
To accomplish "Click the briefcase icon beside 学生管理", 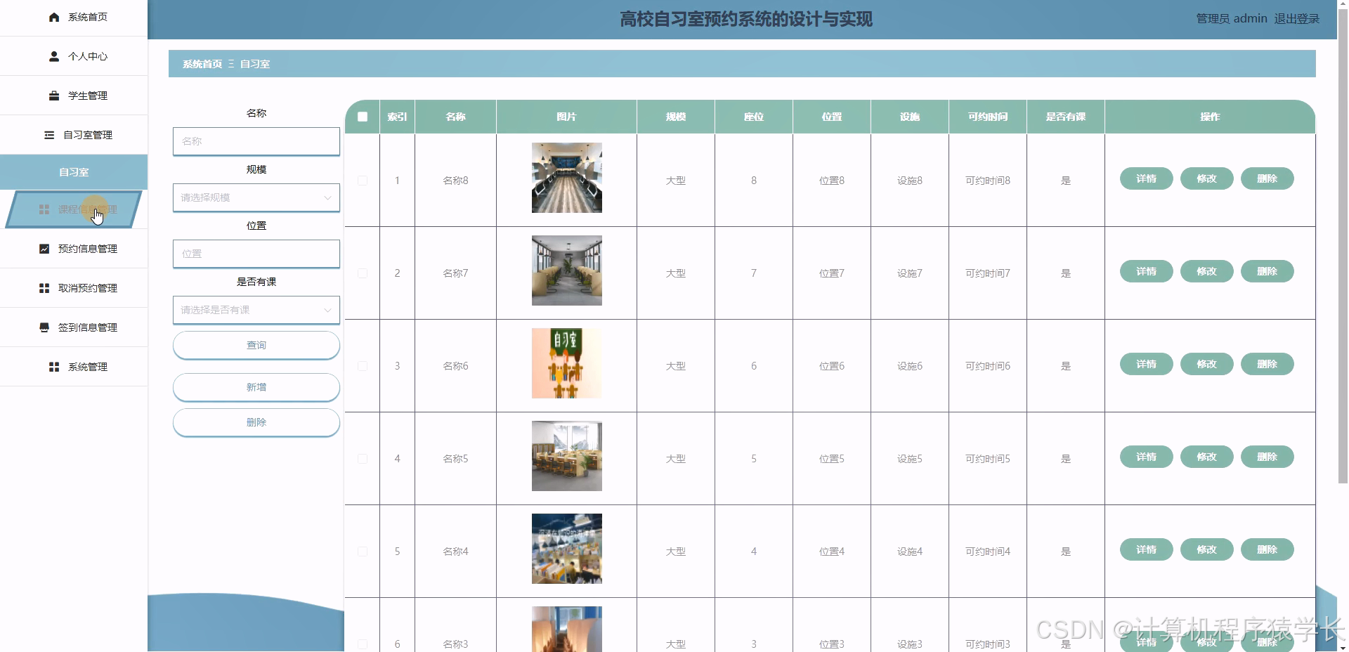I will click(54, 96).
